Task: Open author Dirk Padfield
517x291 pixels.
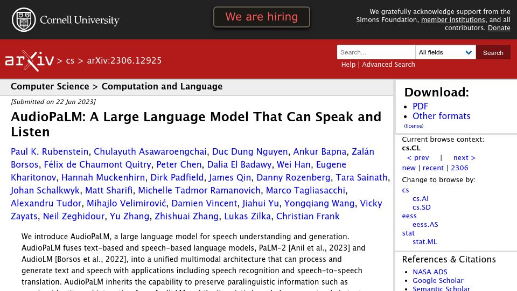Action: pos(177,177)
